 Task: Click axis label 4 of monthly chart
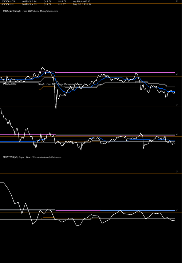coord(177,210)
